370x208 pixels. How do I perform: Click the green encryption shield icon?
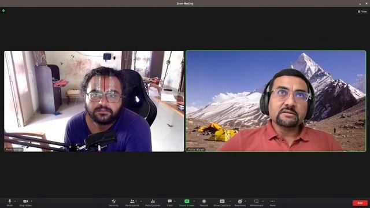click(x=3, y=10)
